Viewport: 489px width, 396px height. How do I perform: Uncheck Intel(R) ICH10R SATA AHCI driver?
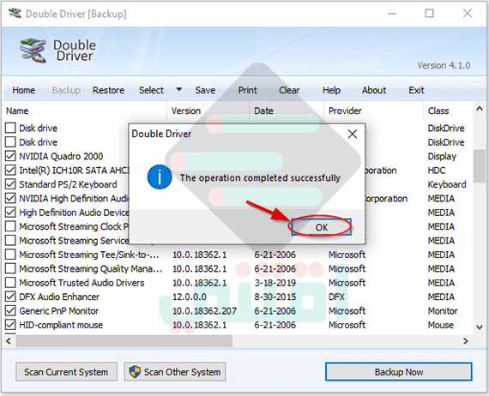pyautogui.click(x=10, y=170)
